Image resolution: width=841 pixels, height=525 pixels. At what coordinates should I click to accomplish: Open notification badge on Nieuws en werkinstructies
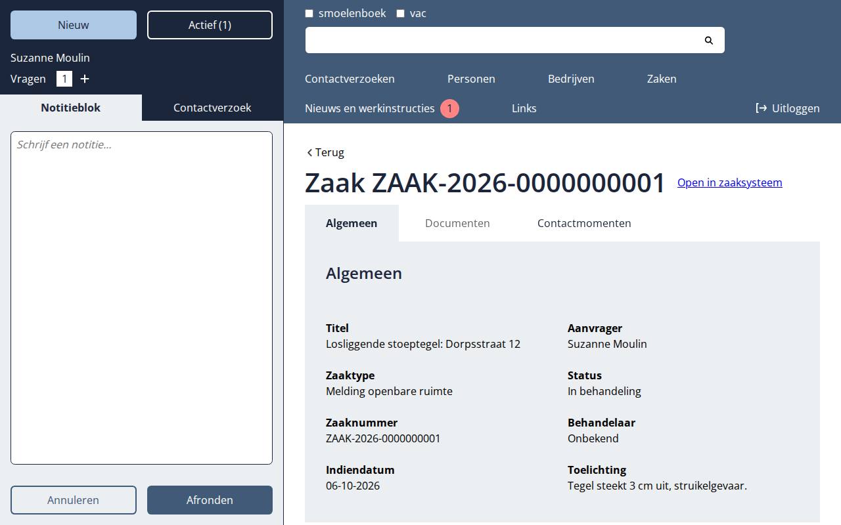click(449, 108)
